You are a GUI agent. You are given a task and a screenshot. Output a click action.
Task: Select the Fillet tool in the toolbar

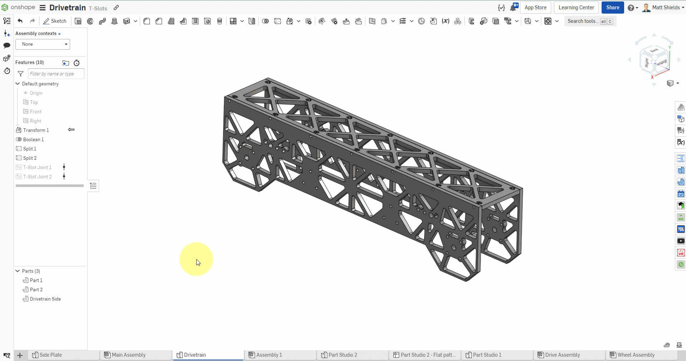(x=147, y=21)
